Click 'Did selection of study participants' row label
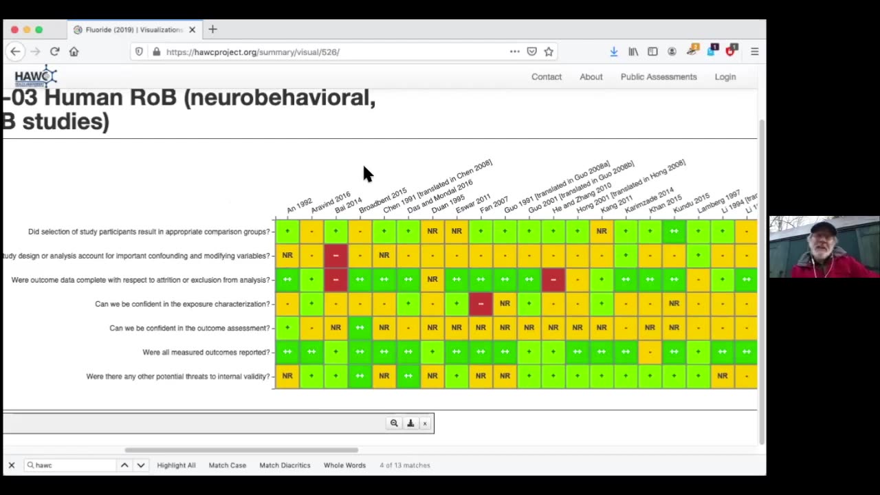Screen dimensions: 880x495 (149, 232)
